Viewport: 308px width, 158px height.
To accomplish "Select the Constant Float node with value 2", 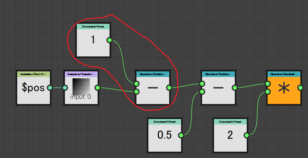I will click(x=230, y=135).
